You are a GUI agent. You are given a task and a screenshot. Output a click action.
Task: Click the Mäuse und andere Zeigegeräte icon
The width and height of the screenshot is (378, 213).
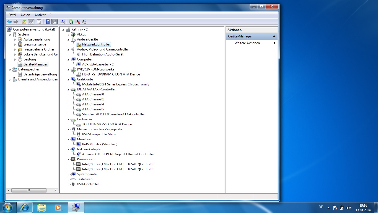[x=73, y=129]
